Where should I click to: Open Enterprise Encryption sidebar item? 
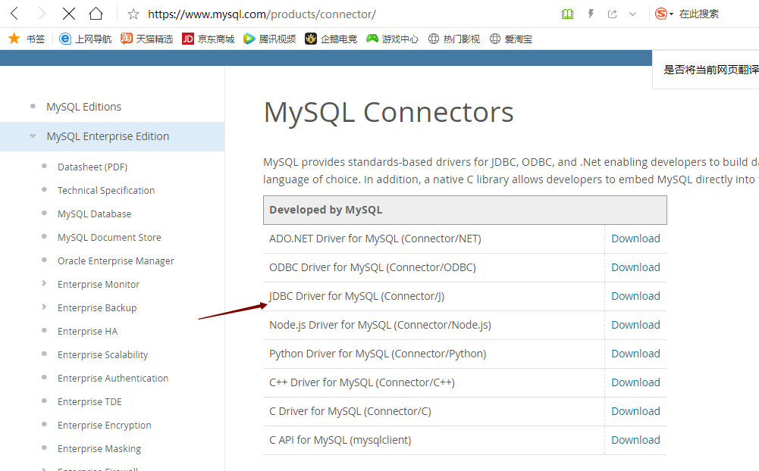105,426
